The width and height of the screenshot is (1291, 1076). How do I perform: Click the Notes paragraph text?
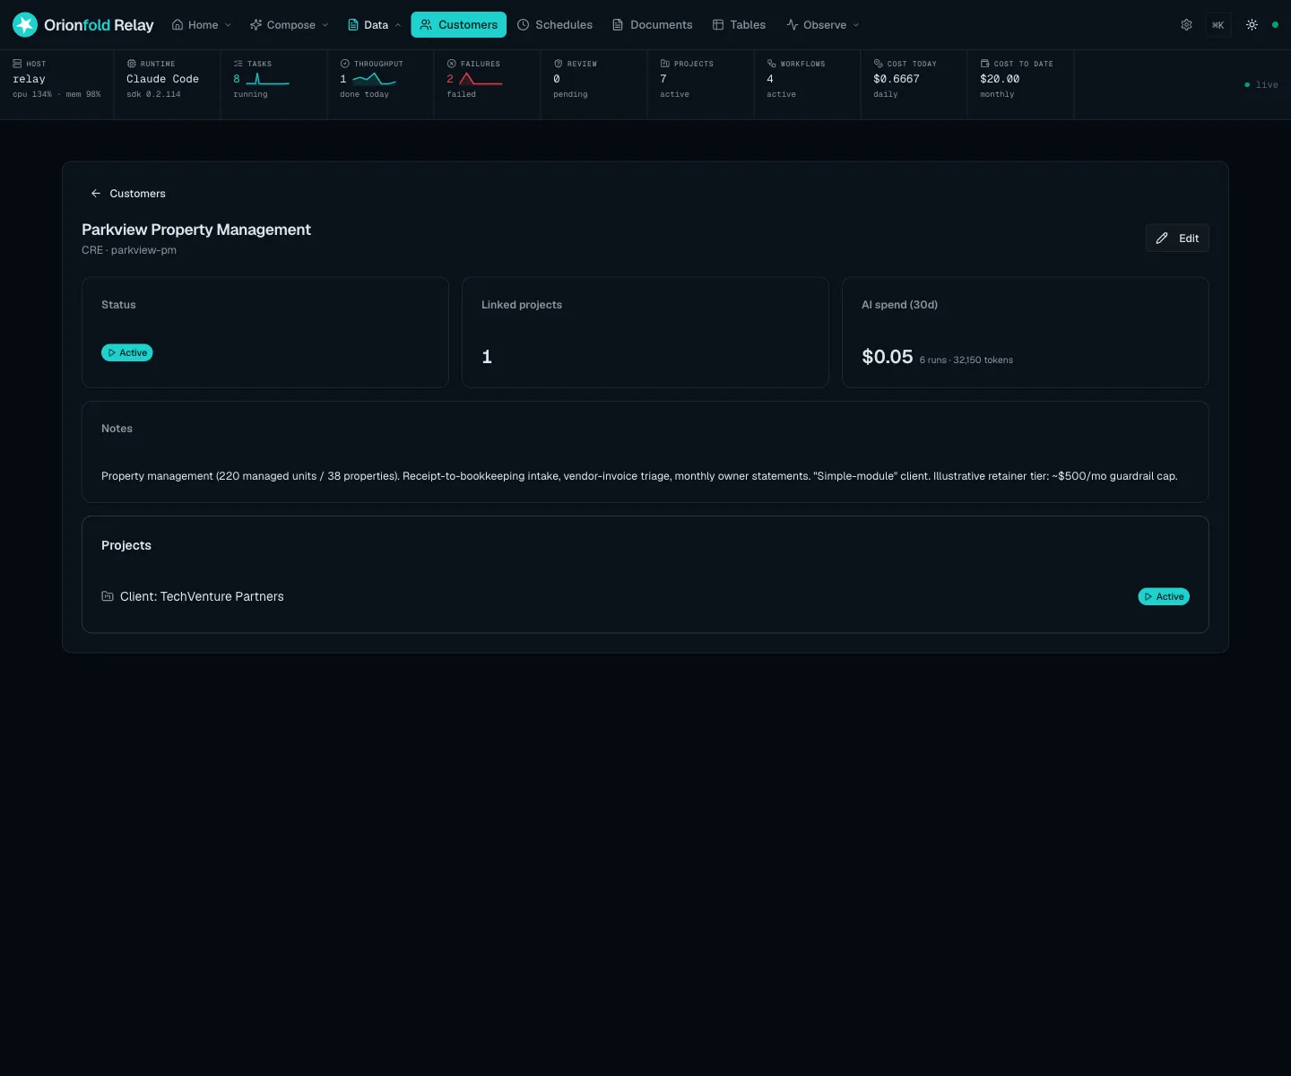[x=639, y=476]
